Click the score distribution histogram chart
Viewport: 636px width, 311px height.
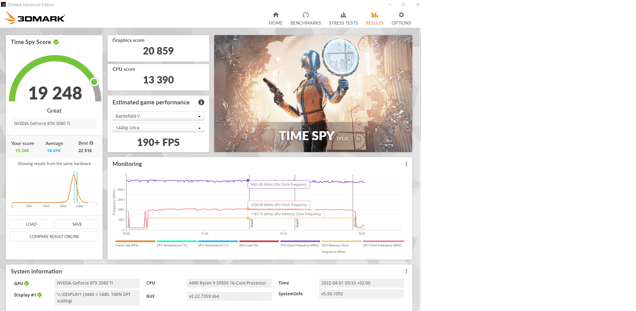click(x=54, y=189)
